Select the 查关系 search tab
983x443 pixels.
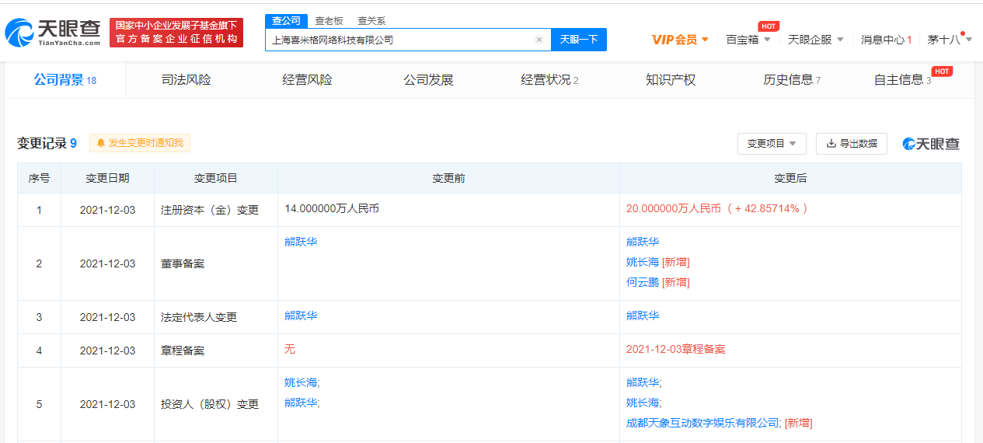pos(371,21)
